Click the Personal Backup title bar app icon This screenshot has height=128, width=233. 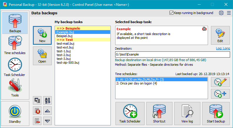click(x=5, y=4)
